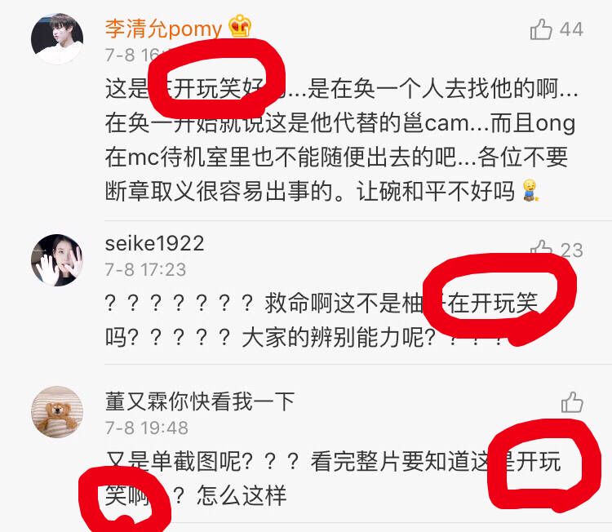
Task: Tap the 44 like count
Action: (571, 29)
